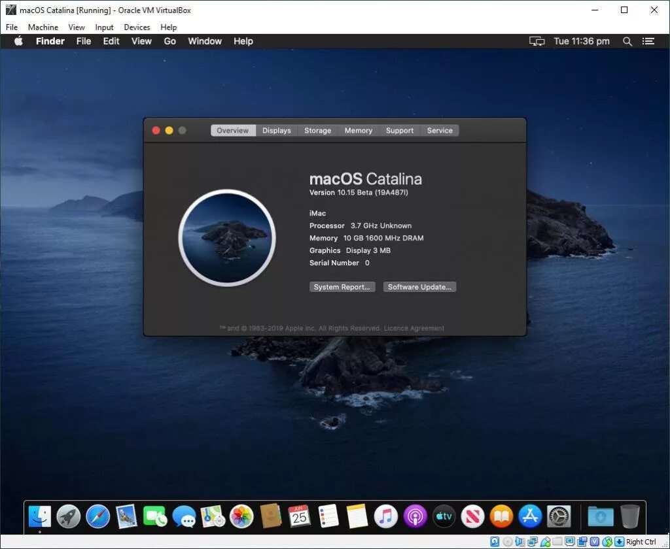
Task: Click VirtualBox hard disk activity indicator
Action: (x=495, y=542)
